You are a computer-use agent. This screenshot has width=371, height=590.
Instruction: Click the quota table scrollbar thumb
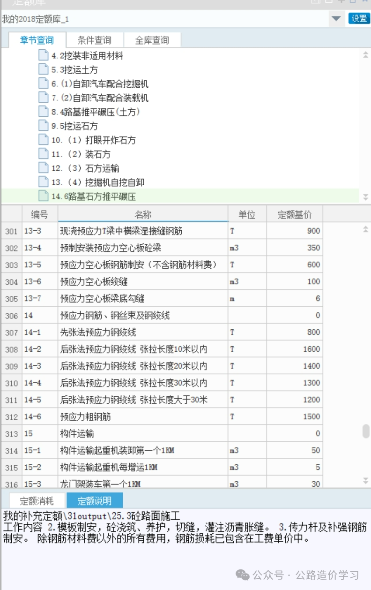click(366, 431)
